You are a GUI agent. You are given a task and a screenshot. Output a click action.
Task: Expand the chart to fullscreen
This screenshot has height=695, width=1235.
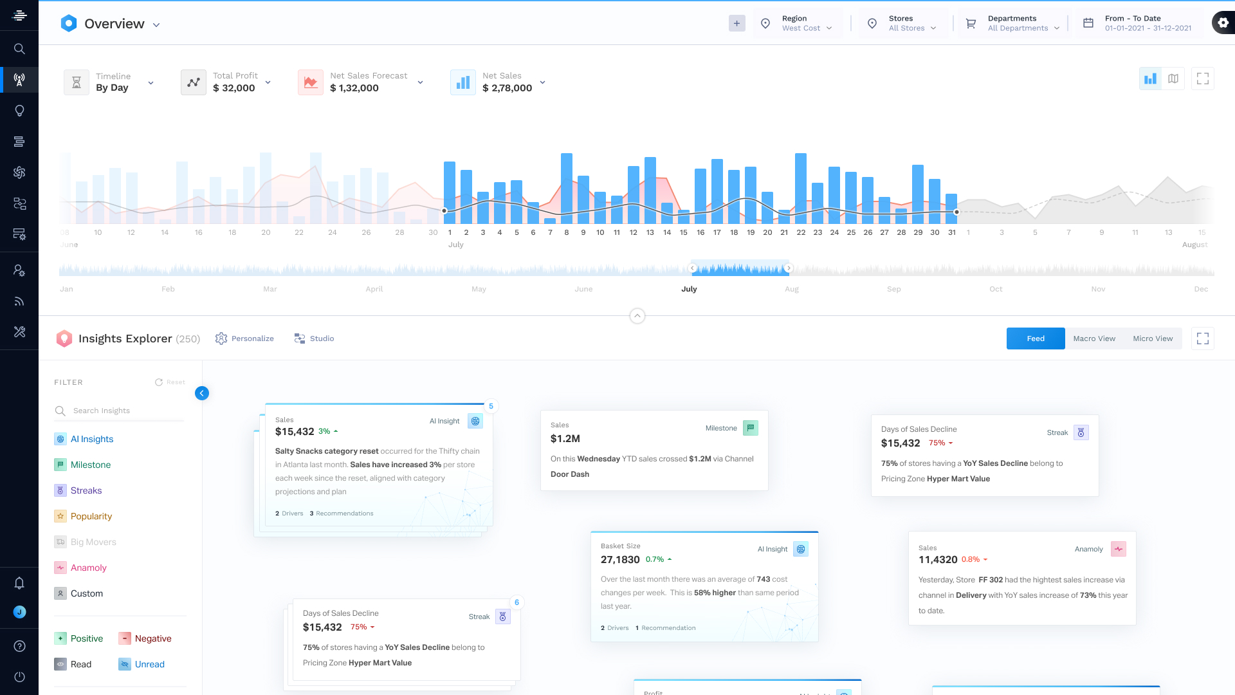[1203, 79]
